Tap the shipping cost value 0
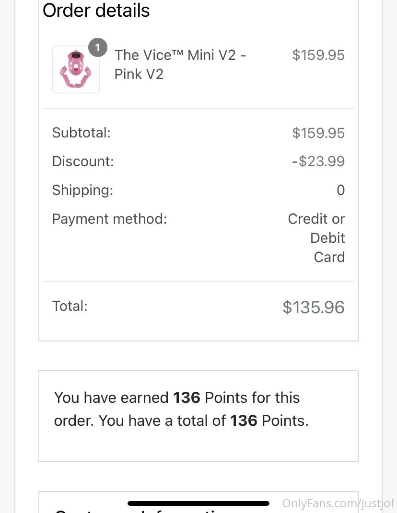The width and height of the screenshot is (397, 513). point(340,191)
